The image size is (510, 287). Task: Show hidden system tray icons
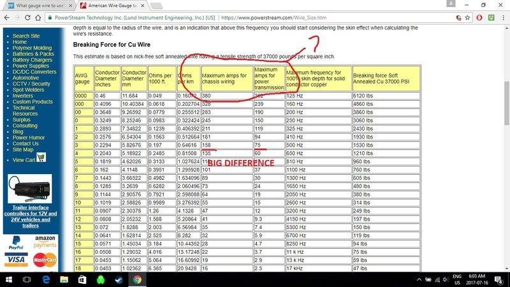pyautogui.click(x=419, y=279)
